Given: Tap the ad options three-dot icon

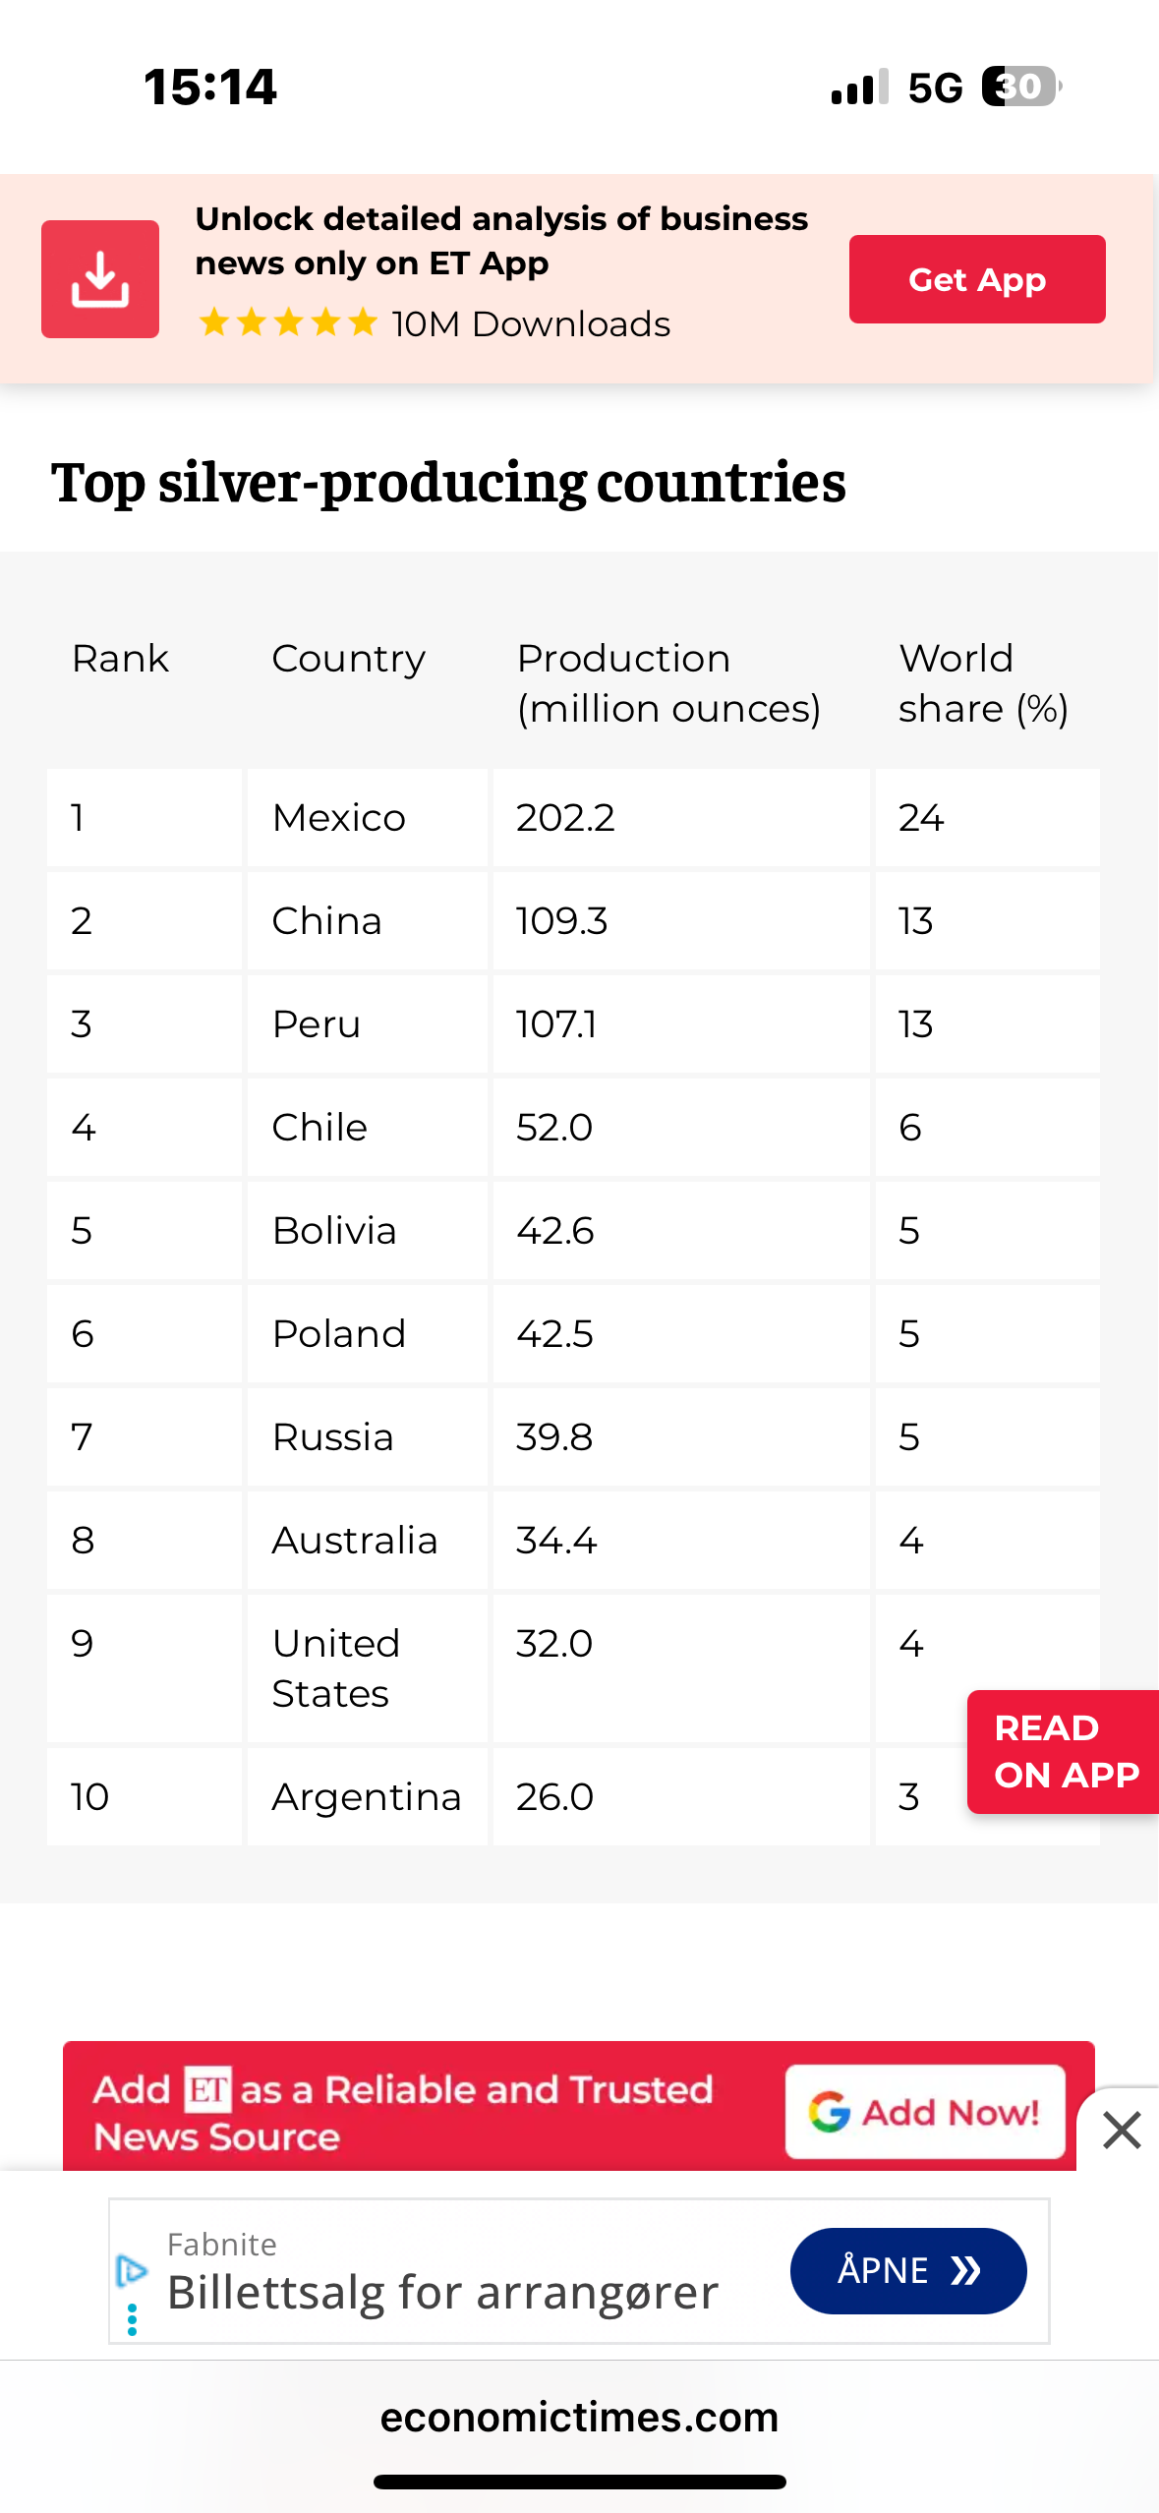Looking at the screenshot, I should pos(132,2319).
